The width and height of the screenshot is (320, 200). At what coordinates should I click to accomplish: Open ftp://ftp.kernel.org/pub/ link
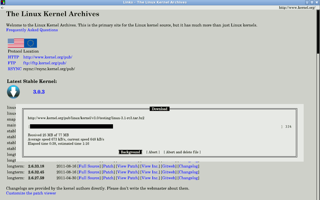coord(45,63)
